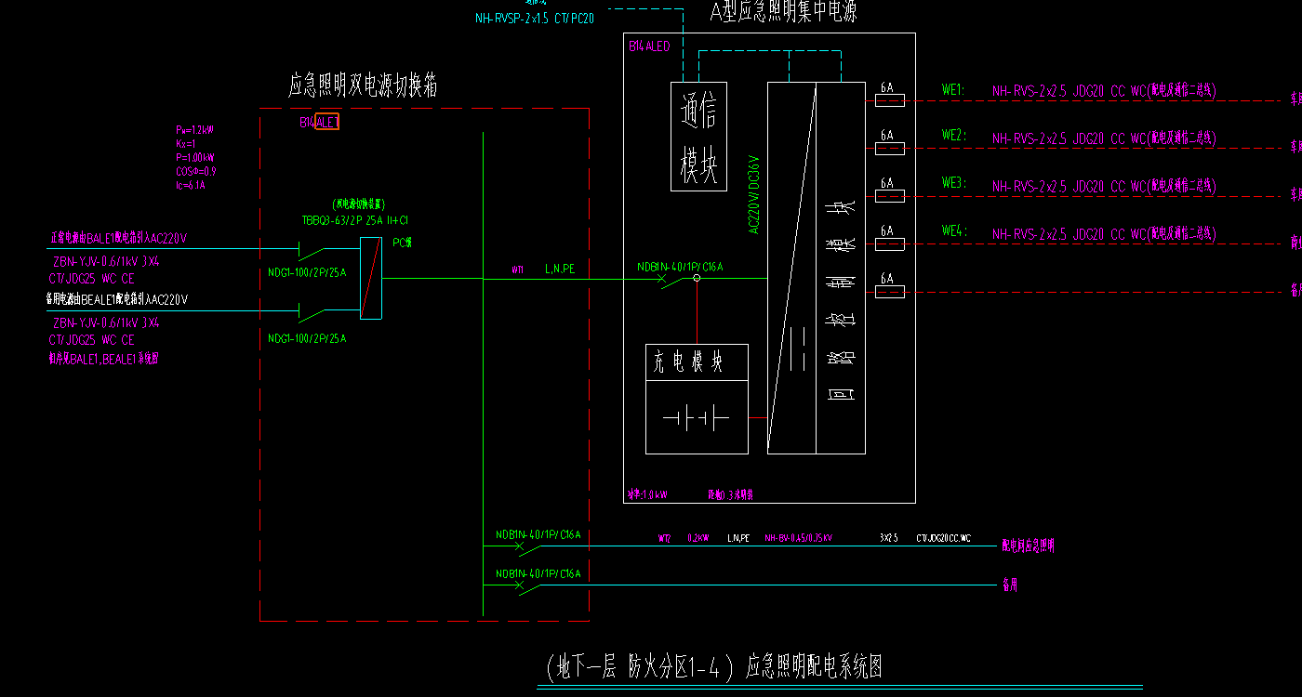Viewport: 1302px width, 697px height.
Task: Click the 6A fuse on the WE4 output
Action: click(889, 243)
